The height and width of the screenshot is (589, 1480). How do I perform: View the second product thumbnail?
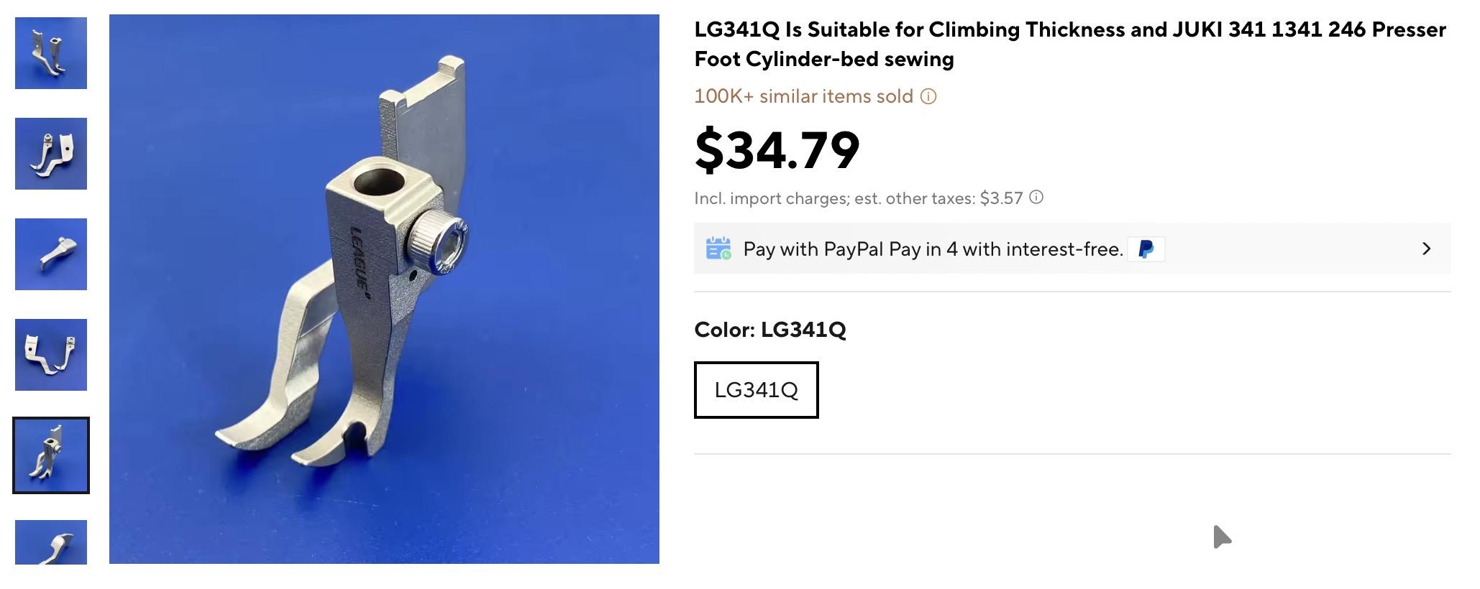[x=51, y=154]
